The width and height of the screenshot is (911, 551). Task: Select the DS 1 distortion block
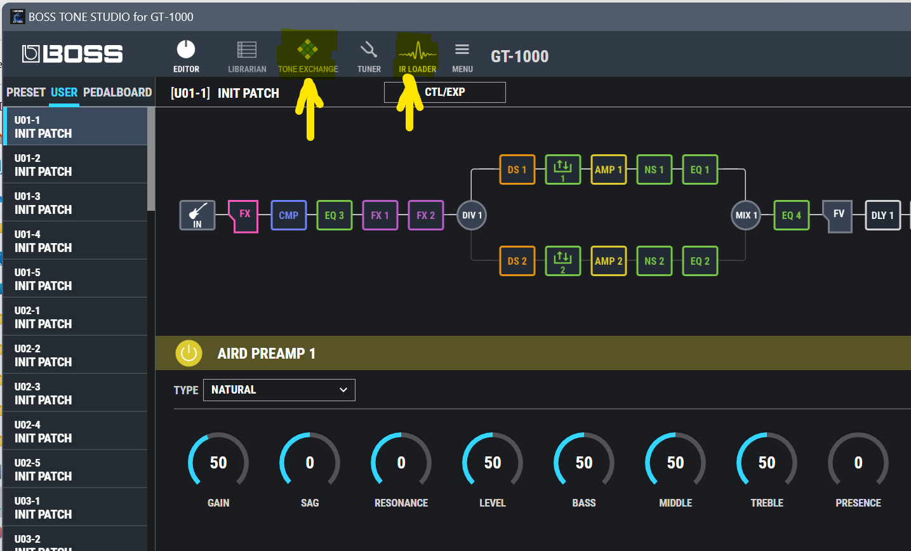[517, 169]
